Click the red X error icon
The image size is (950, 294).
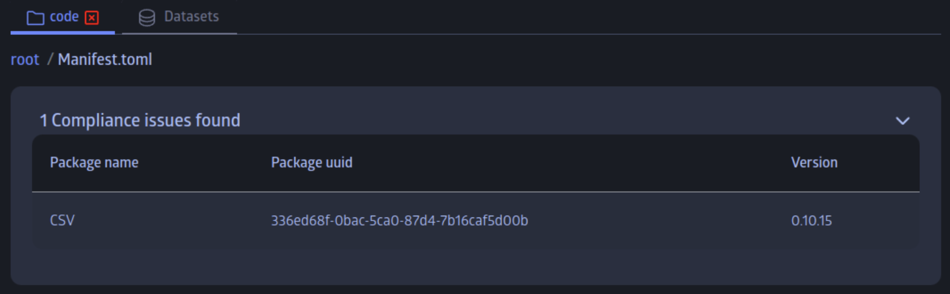pos(92,18)
